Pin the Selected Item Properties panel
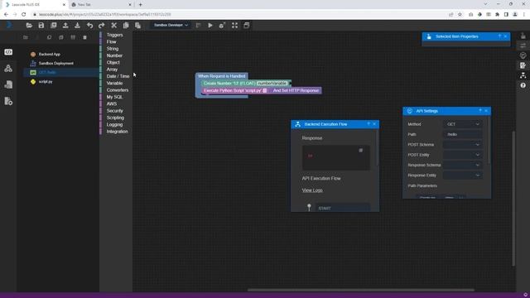Screen dimensions: 530x298 499,36
